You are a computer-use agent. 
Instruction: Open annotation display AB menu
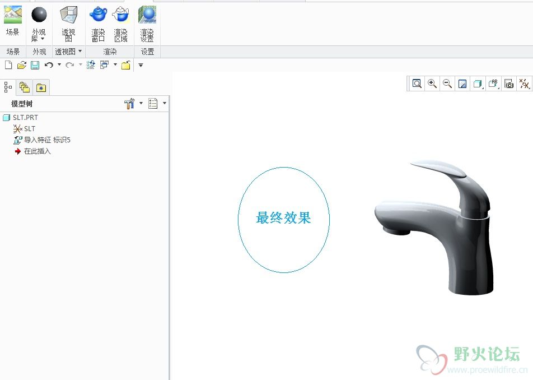[494, 84]
